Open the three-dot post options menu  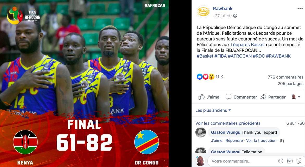[300, 9]
